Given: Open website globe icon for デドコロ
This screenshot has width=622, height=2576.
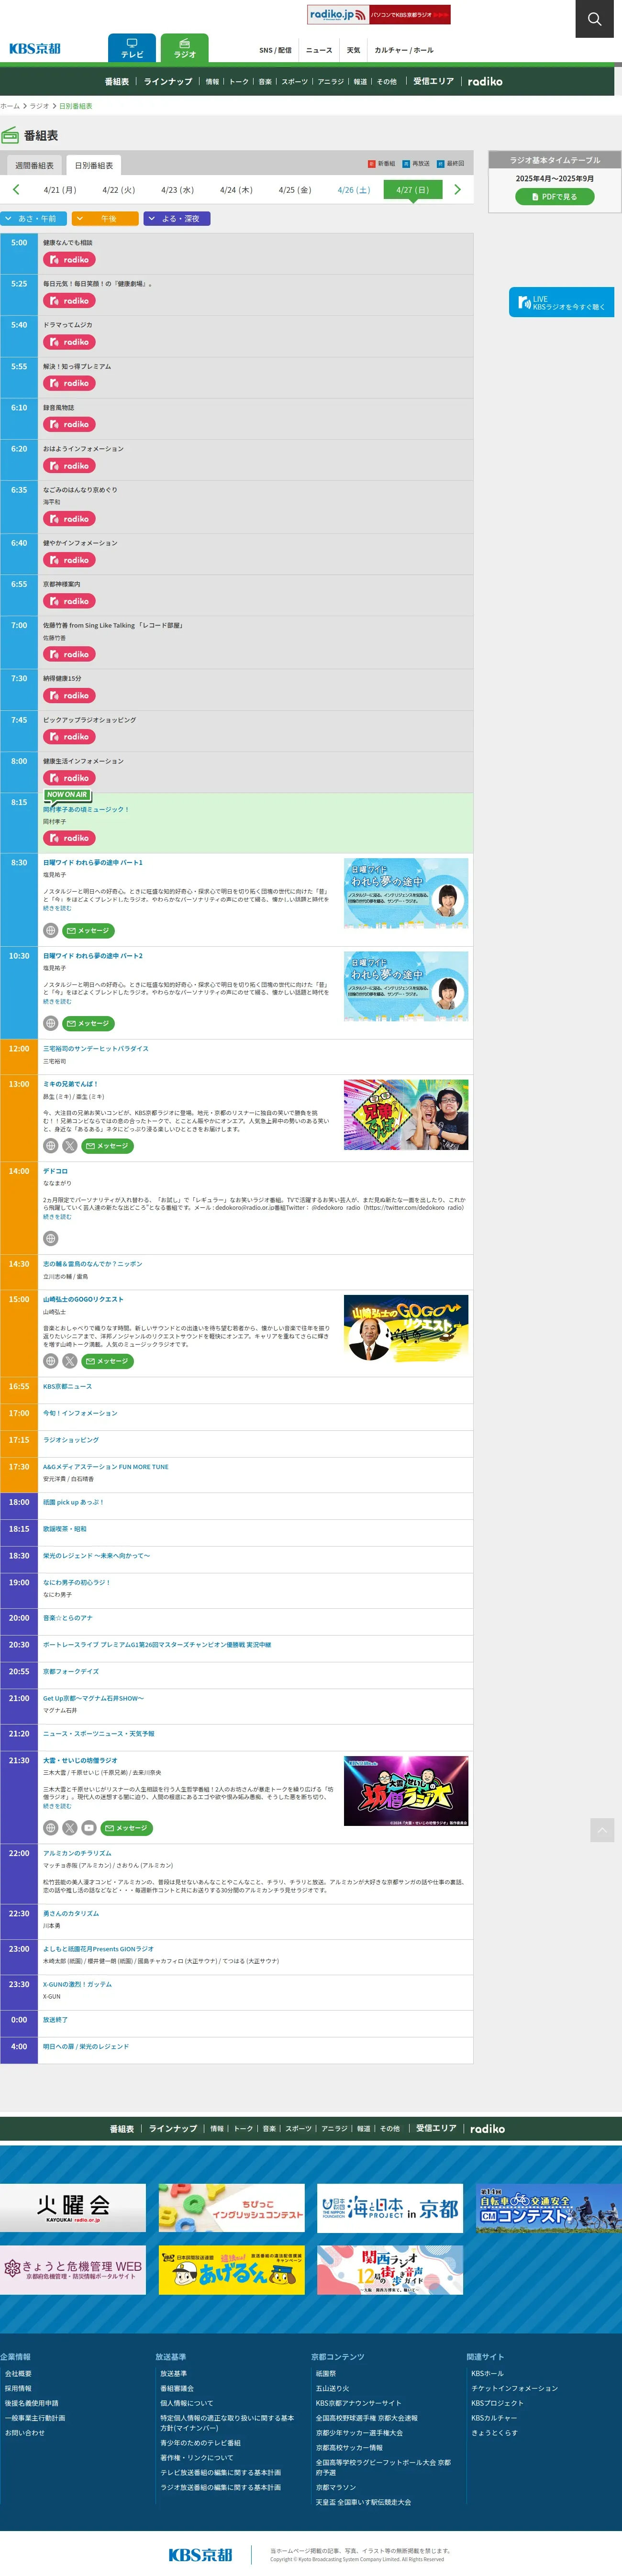Looking at the screenshot, I should tap(50, 1238).
